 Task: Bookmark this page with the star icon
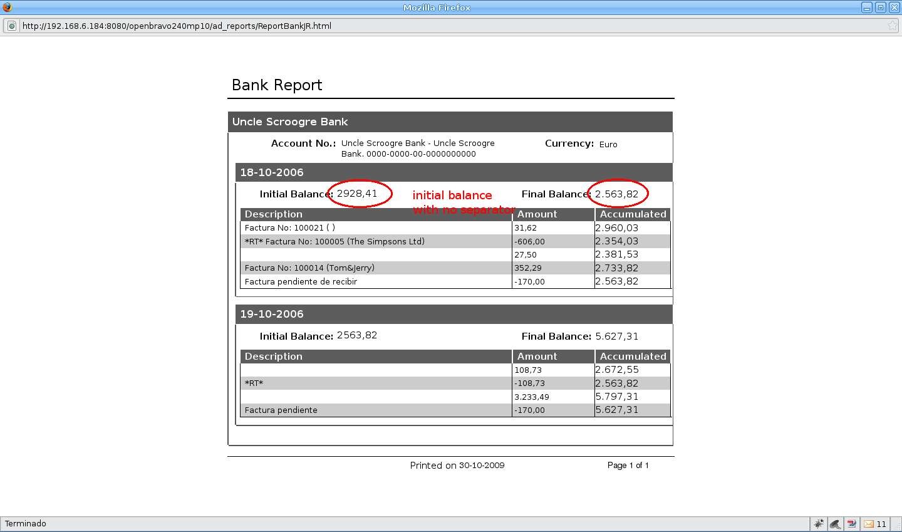pos(892,26)
